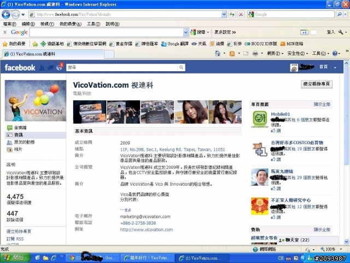Open the Keelung Rd. Taipei address link
This screenshot has width=350, height=263.
point(173,150)
